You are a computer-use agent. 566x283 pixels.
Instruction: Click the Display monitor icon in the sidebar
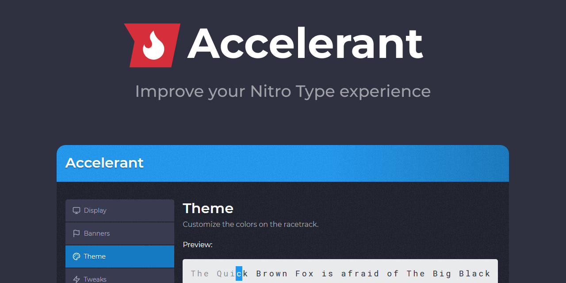click(x=76, y=210)
